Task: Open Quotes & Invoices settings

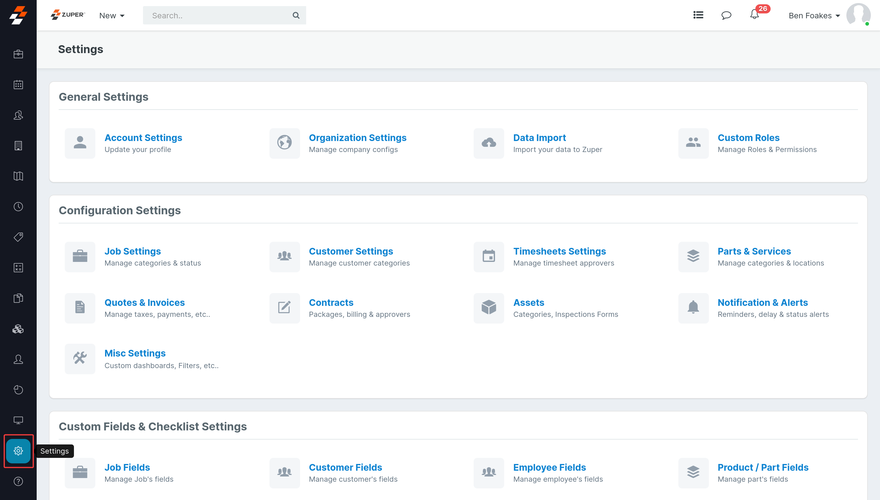Action: [144, 302]
